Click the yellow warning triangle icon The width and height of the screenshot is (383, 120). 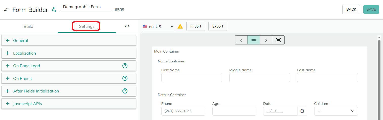click(180, 26)
